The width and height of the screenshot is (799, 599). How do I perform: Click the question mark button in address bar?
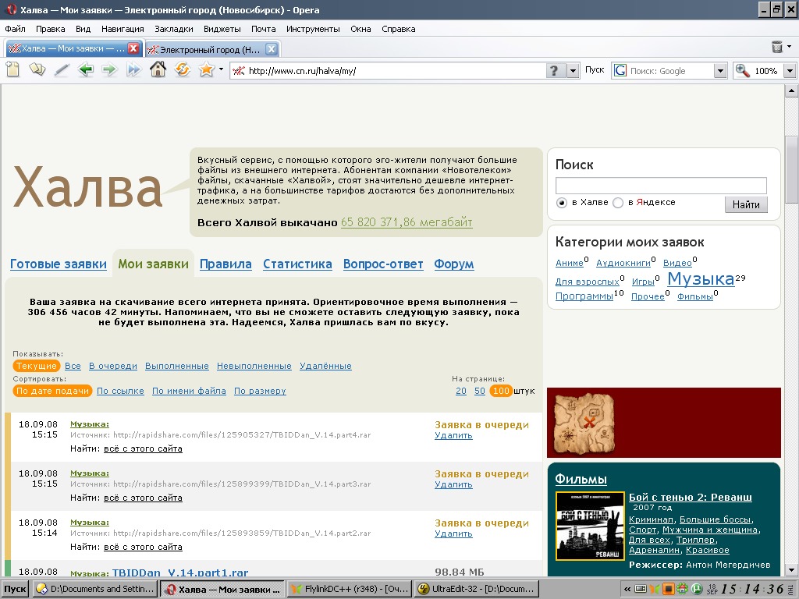[555, 70]
